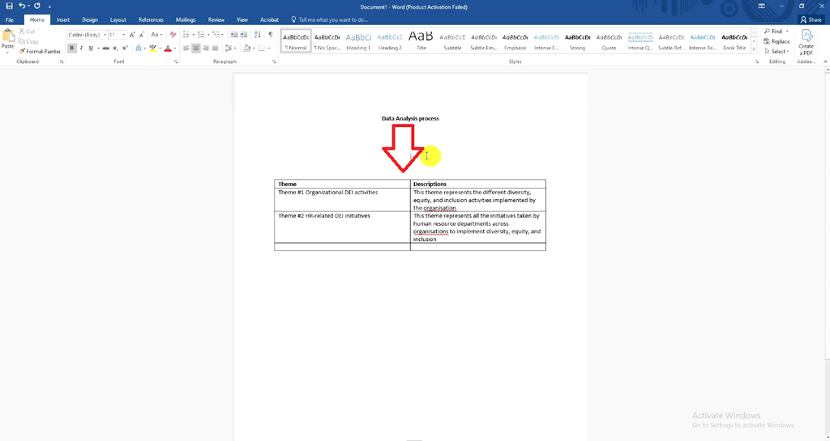Redo the last action
830x441 pixels.
point(37,6)
